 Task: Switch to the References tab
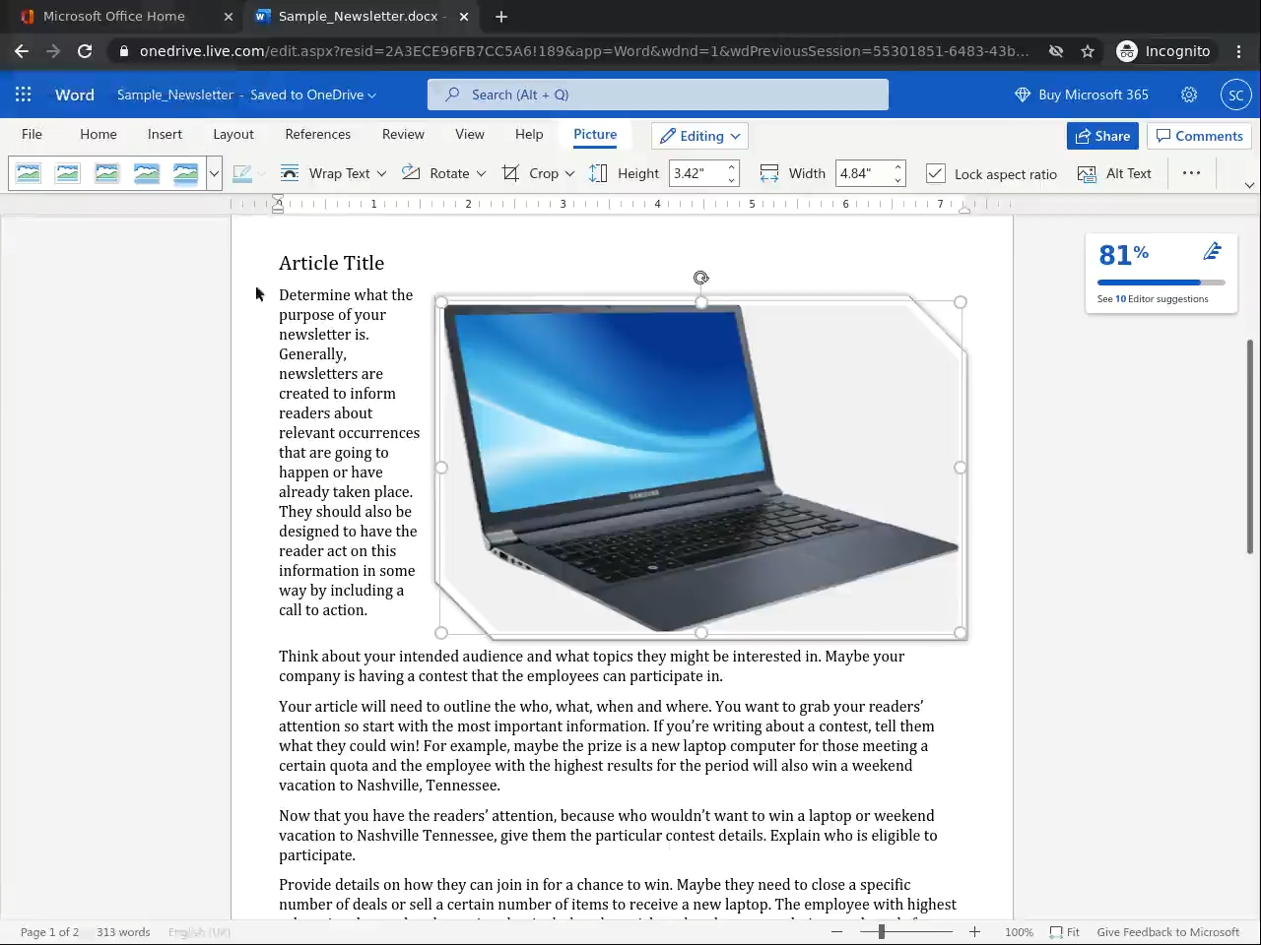click(317, 134)
